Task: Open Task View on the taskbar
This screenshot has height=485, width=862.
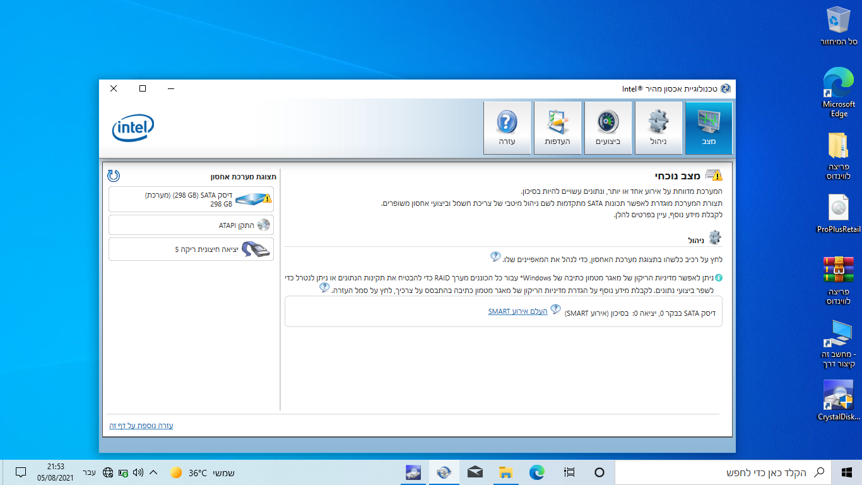Action: [569, 472]
